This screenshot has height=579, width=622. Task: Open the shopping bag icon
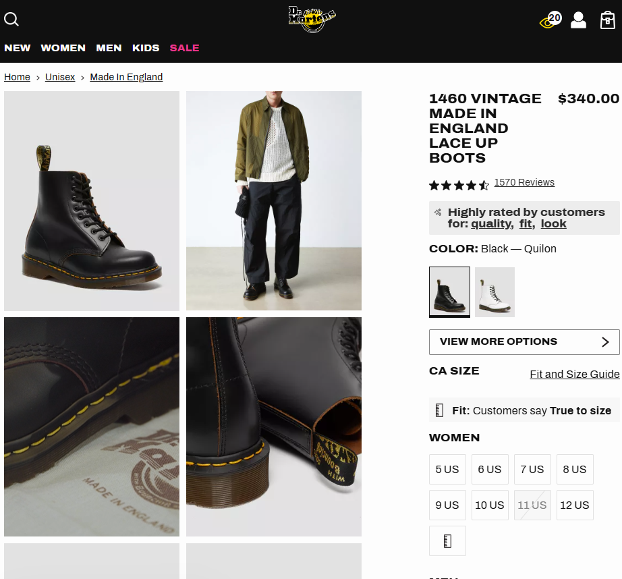[607, 20]
